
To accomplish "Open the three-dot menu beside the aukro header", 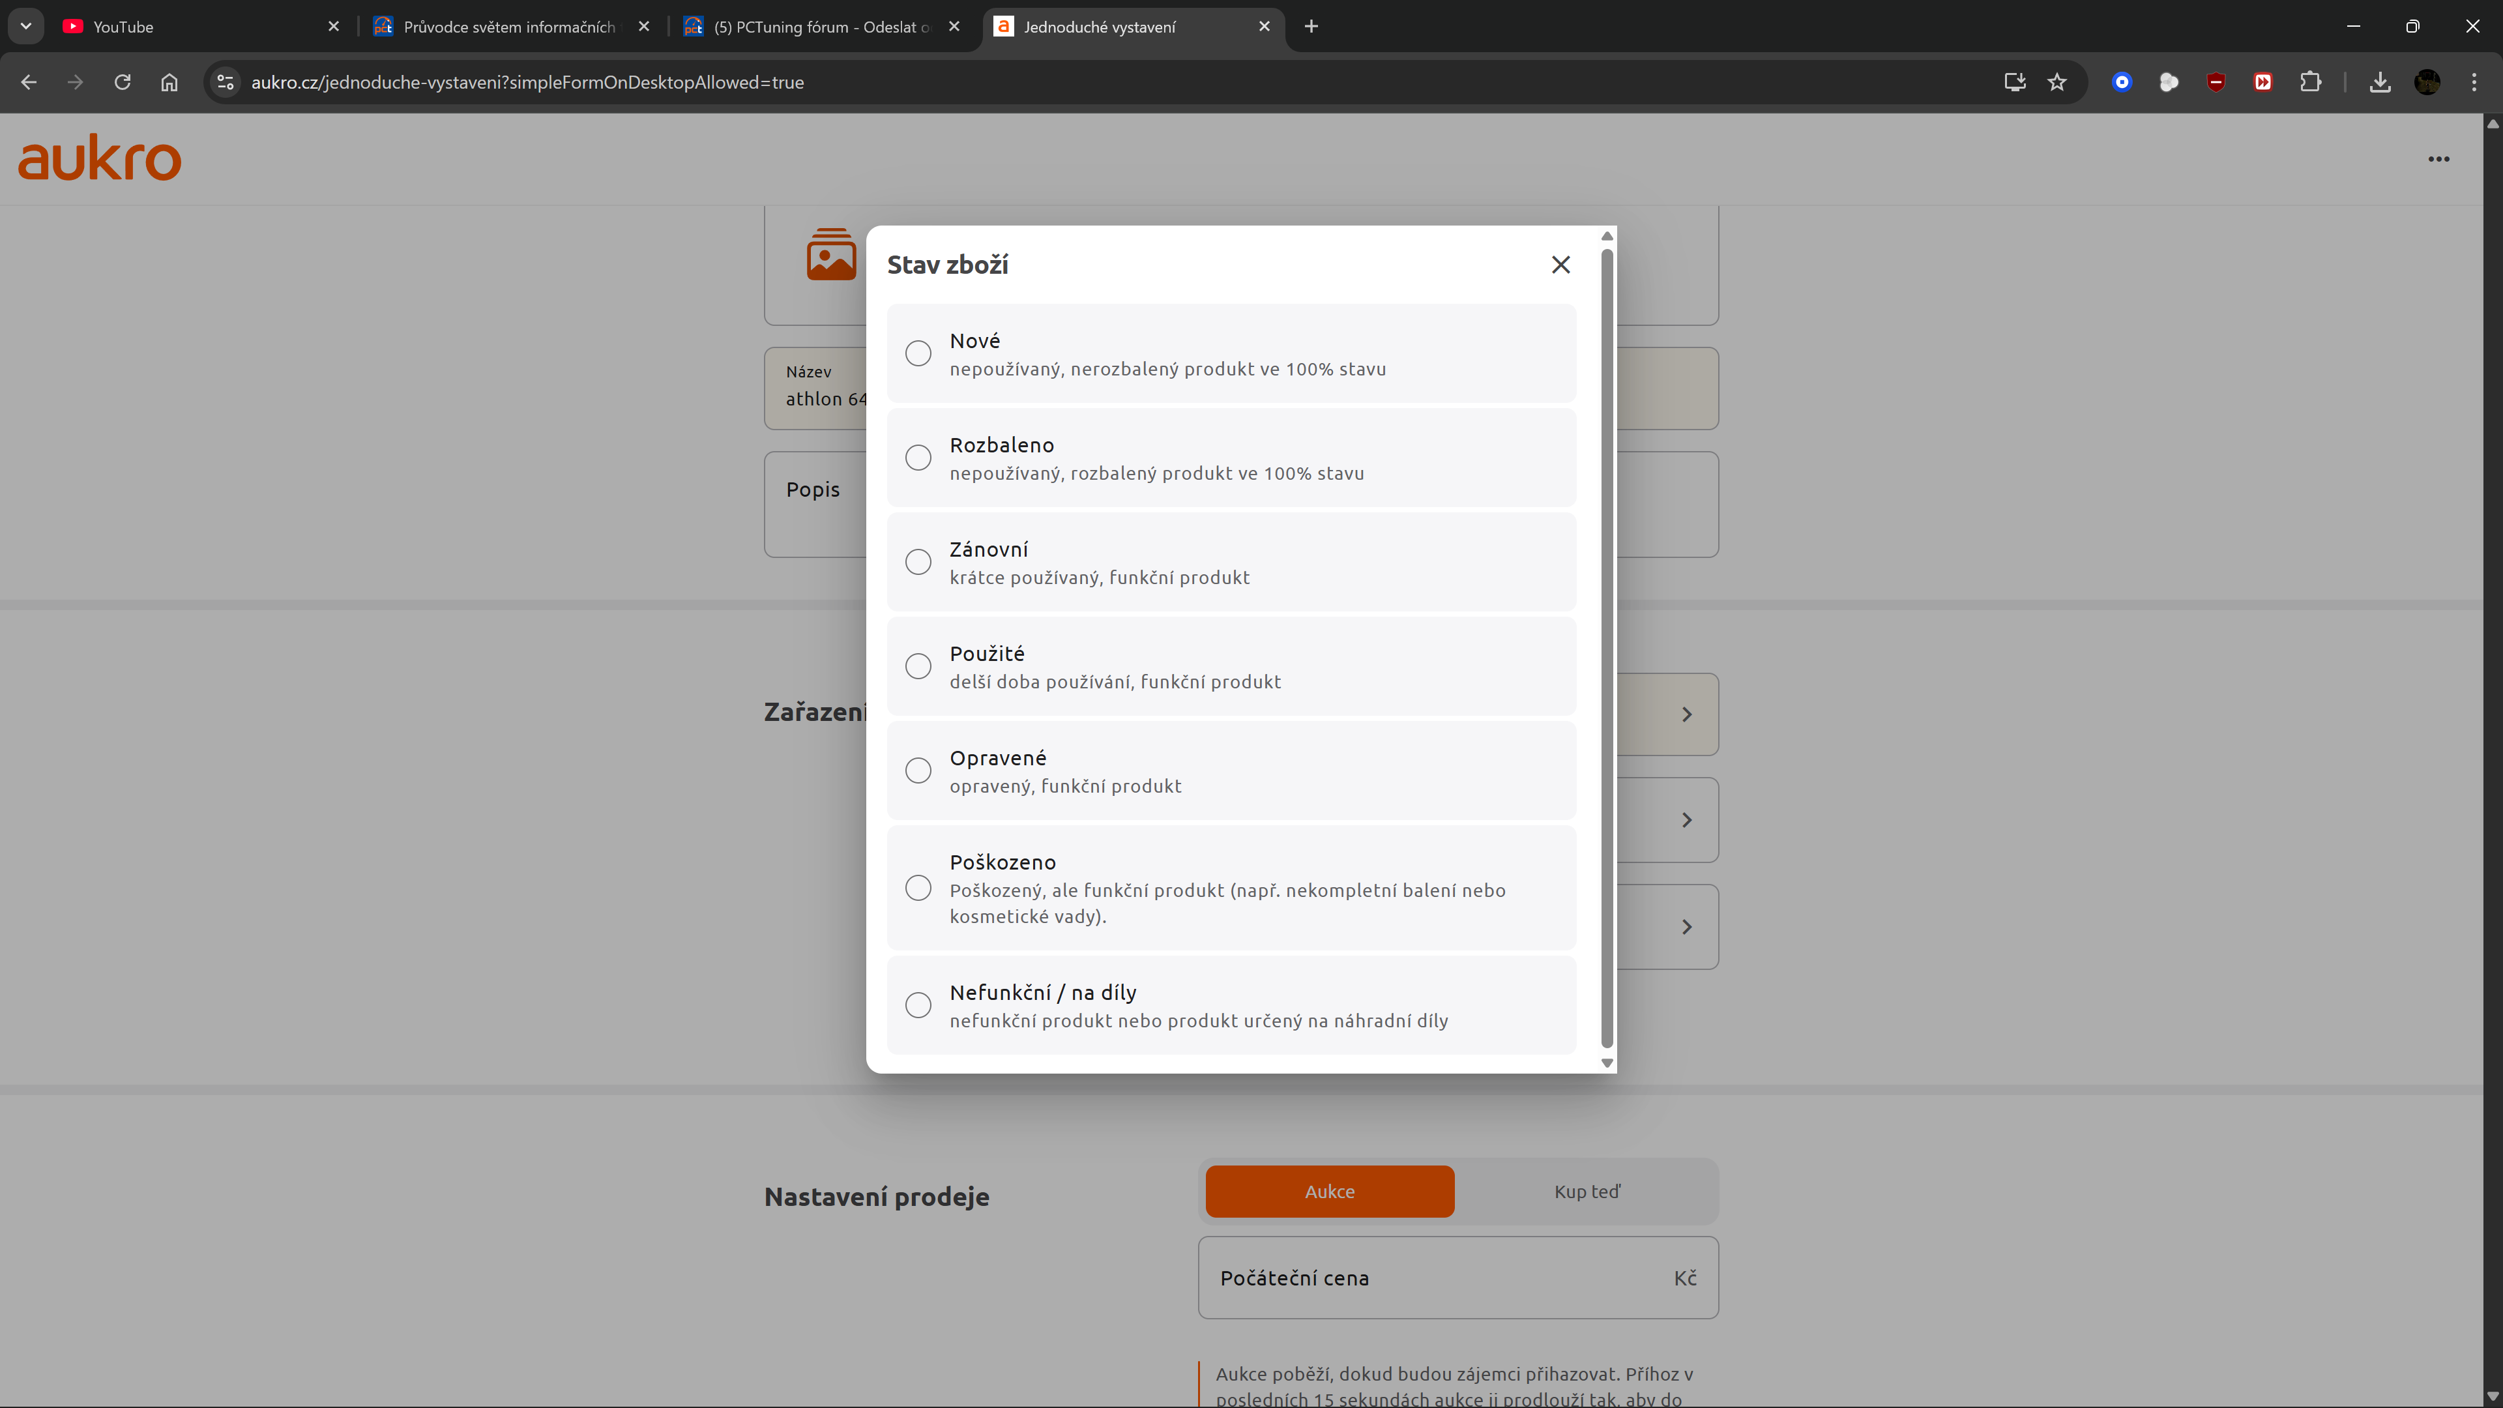I will click(2438, 159).
